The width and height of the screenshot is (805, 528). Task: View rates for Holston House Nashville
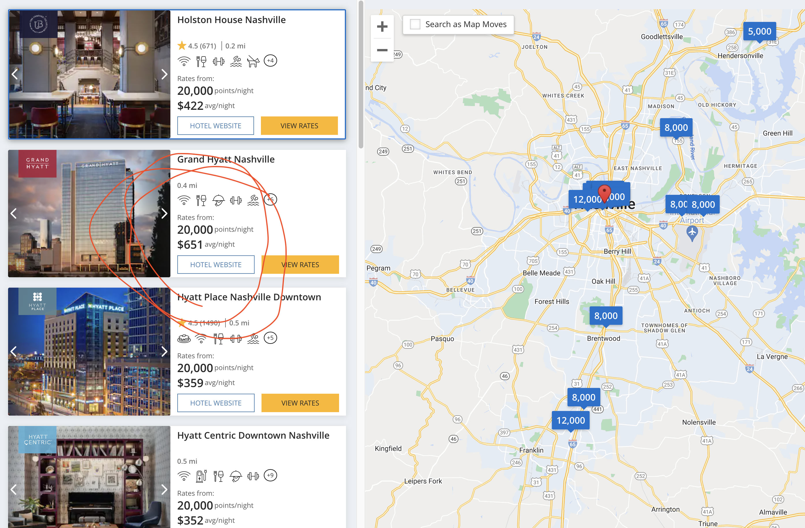click(x=299, y=126)
